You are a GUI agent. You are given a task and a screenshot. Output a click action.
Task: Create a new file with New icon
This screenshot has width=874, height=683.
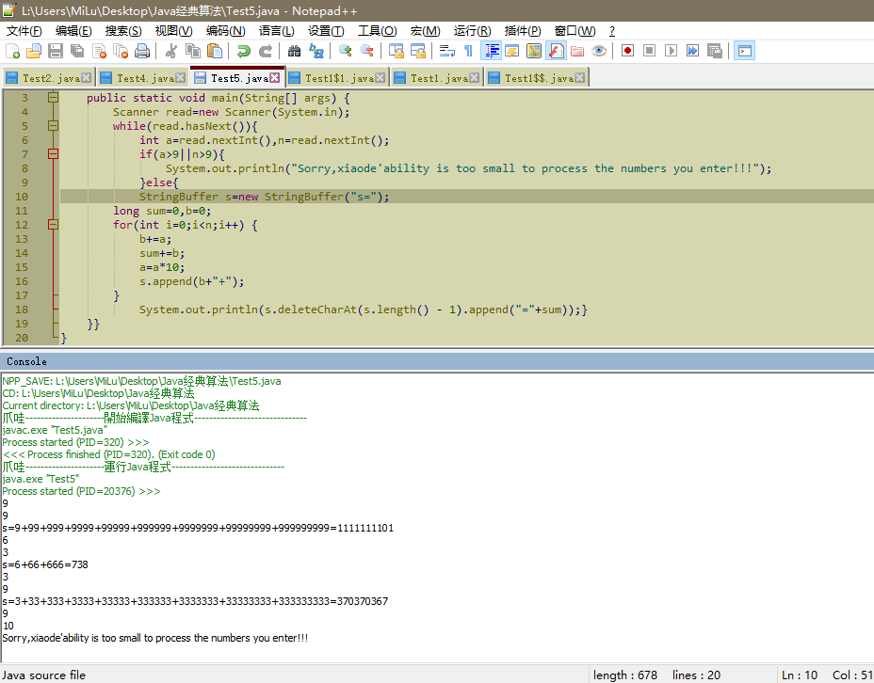[12, 51]
